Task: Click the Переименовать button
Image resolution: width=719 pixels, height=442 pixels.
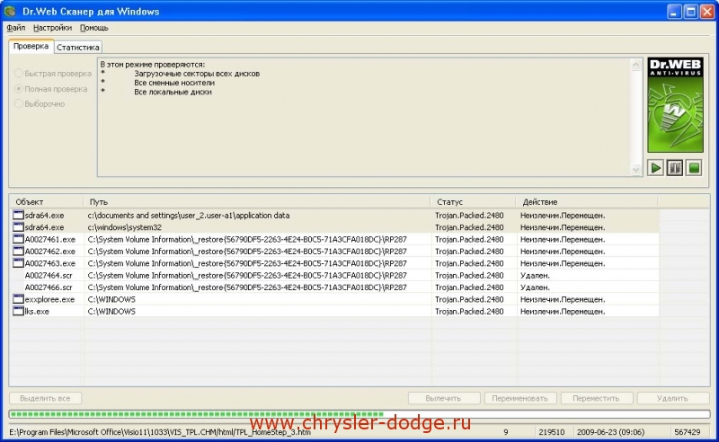Action: pos(520,399)
